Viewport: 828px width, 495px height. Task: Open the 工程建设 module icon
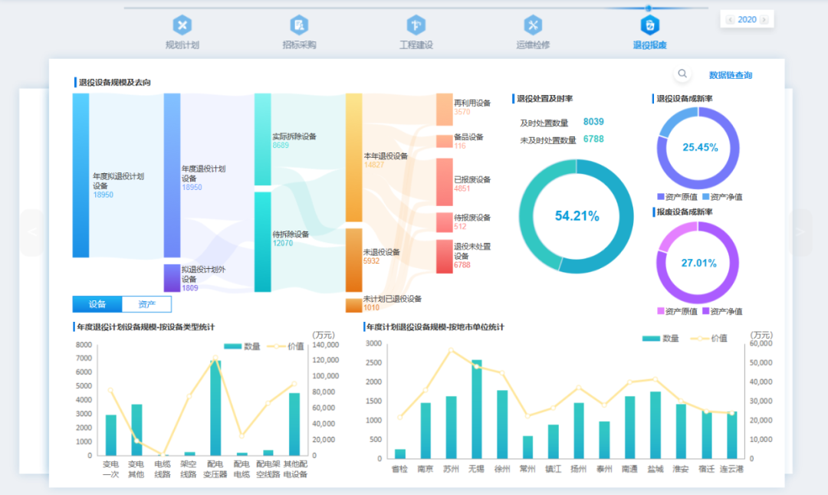pos(416,24)
